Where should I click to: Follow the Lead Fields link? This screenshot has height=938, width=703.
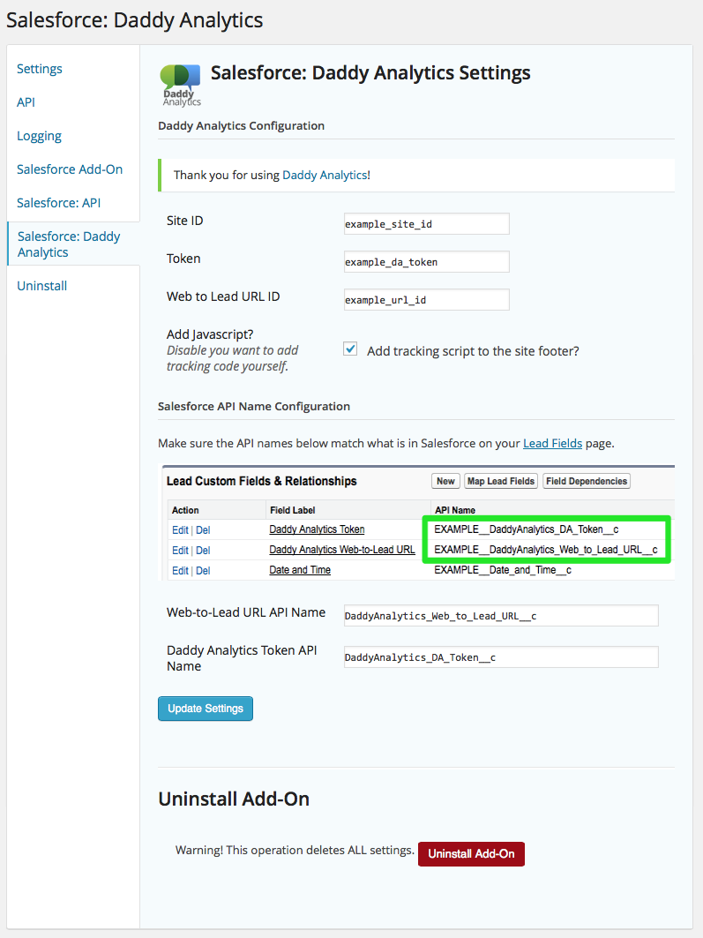click(x=552, y=443)
